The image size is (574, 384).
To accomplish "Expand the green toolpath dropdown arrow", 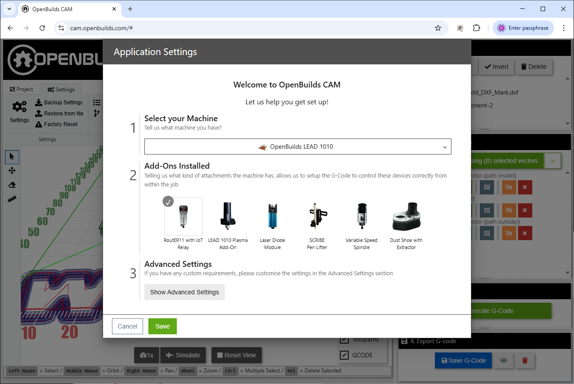I will click(553, 161).
